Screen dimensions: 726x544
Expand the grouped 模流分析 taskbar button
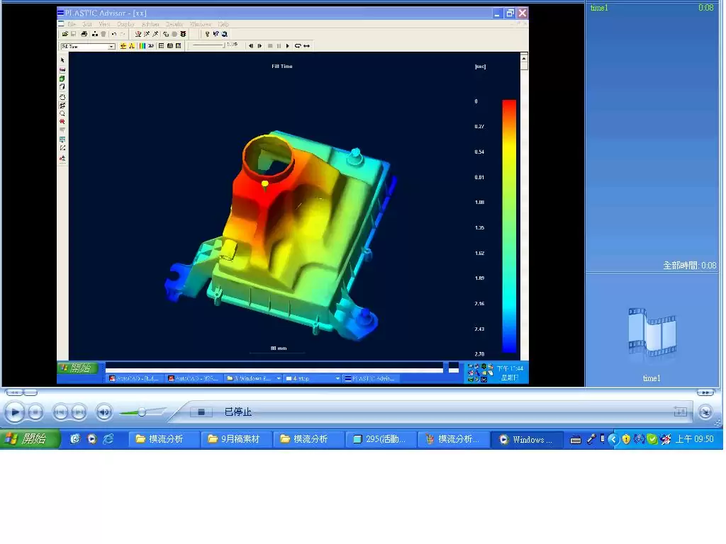(x=454, y=439)
